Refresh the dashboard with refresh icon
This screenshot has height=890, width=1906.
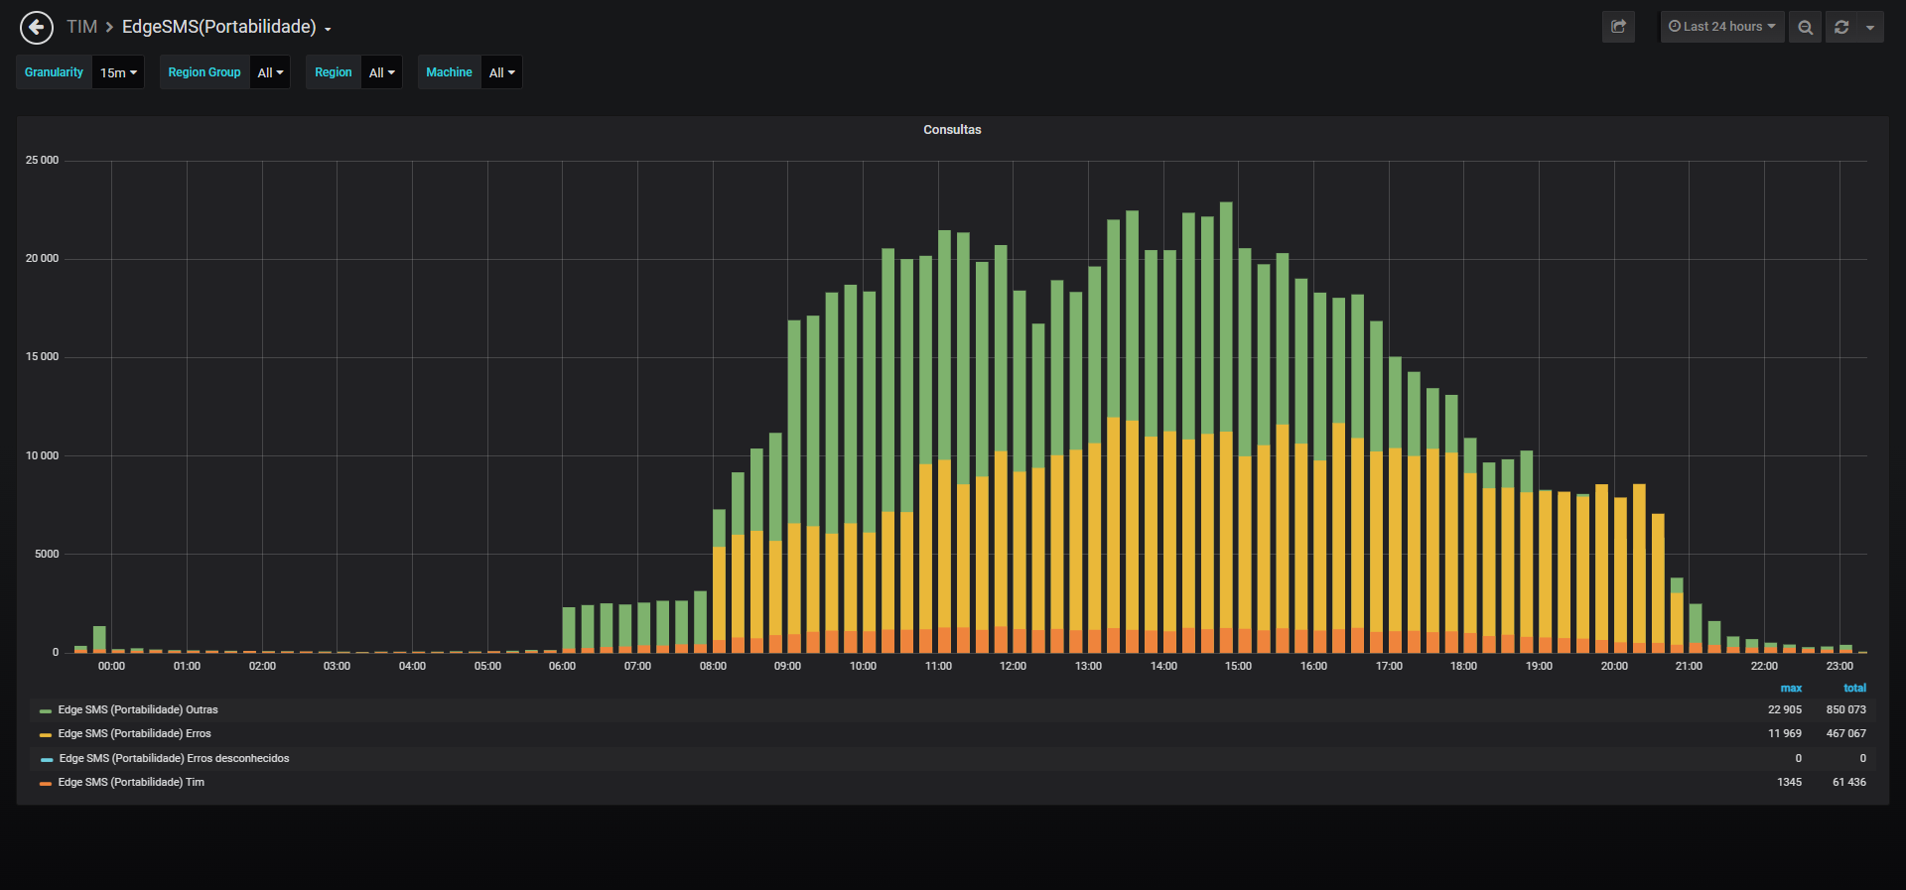coord(1841,27)
